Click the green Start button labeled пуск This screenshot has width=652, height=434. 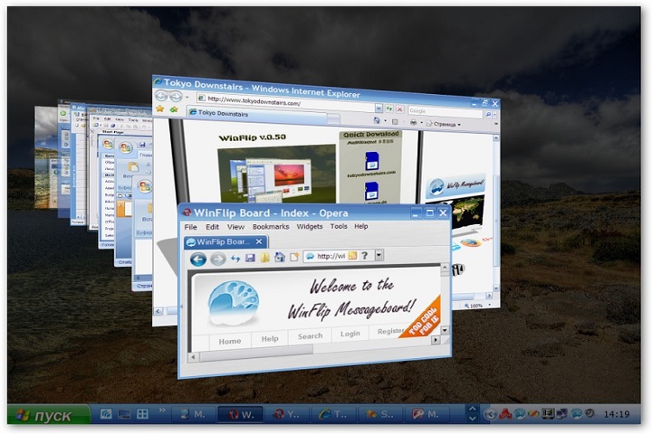coord(49,415)
